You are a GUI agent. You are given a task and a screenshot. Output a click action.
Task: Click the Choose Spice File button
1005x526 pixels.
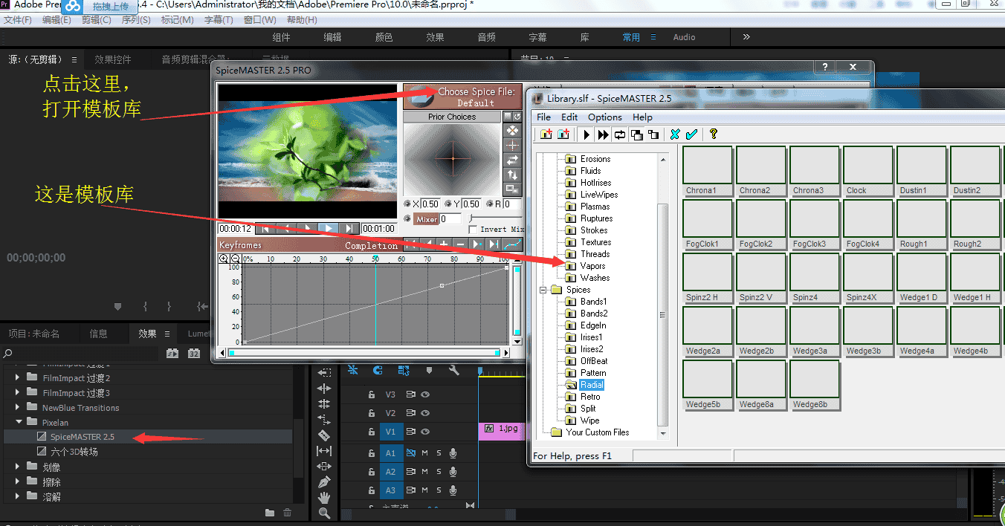[x=476, y=97]
